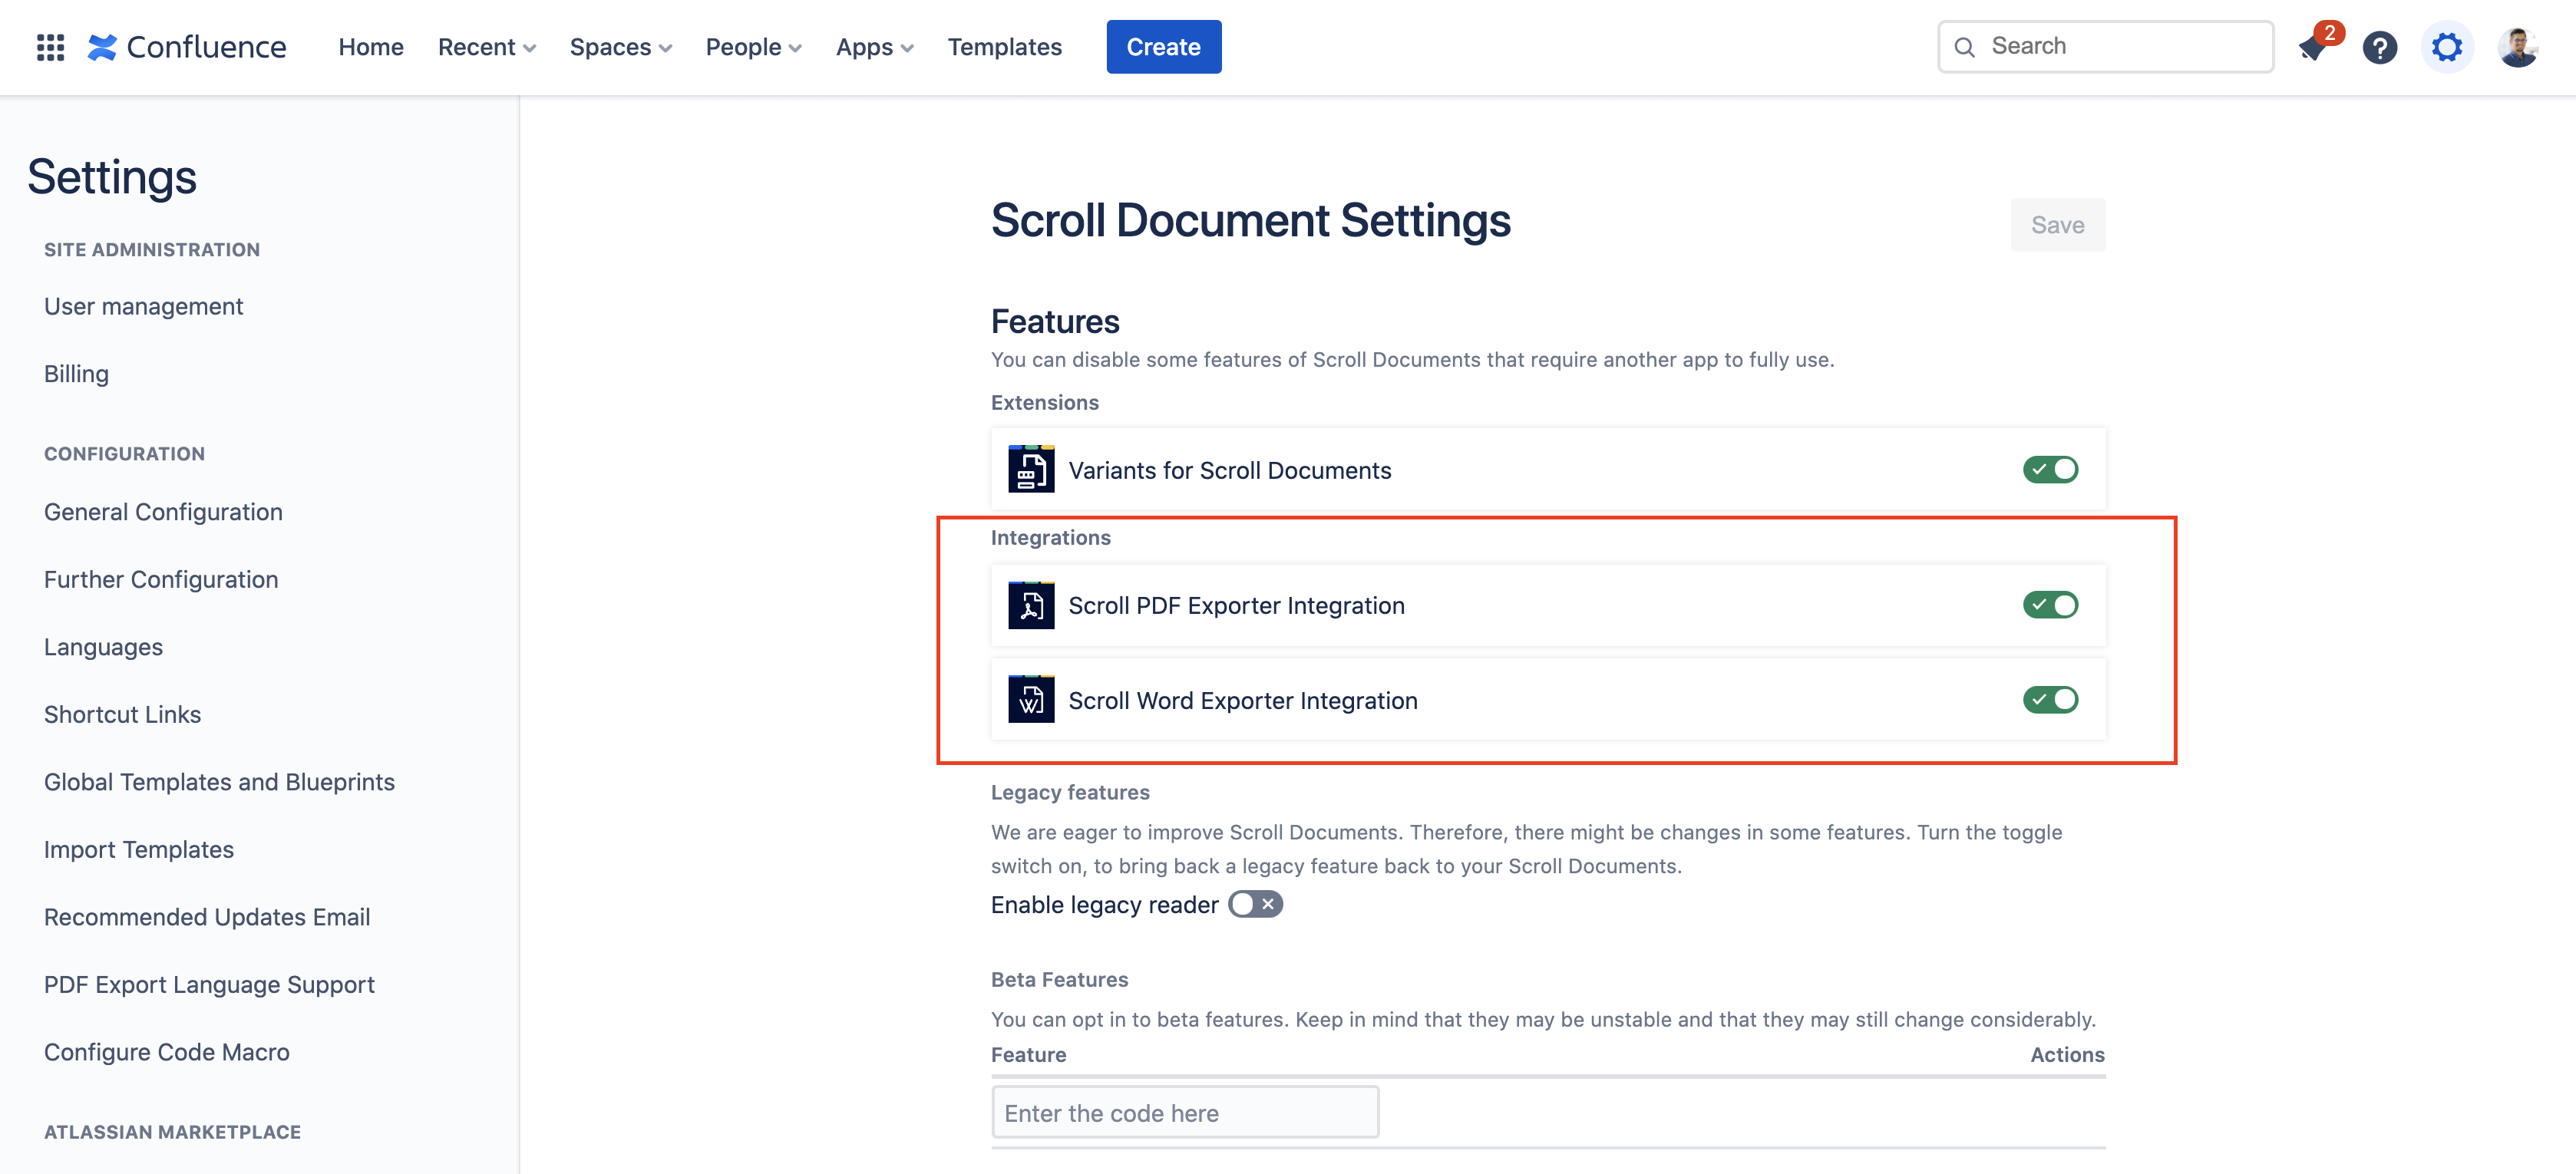Toggle Scroll PDF Exporter Integration off
This screenshot has height=1174, width=2576.
click(x=2050, y=605)
